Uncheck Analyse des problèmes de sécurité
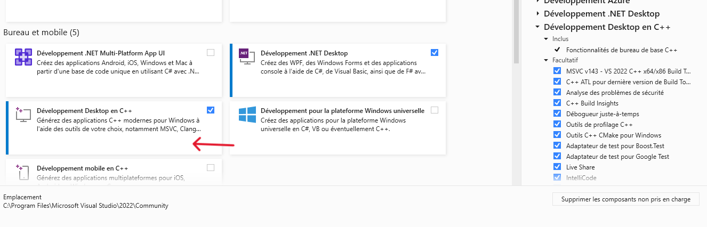Viewport: 707px width, 227px height. click(557, 92)
